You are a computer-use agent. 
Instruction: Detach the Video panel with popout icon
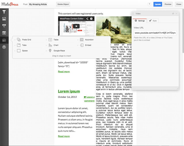point(173,13)
